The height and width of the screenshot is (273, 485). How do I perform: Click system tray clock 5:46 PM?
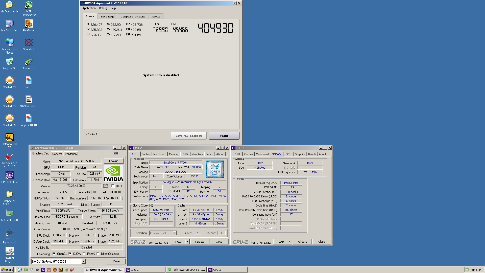pos(476,270)
